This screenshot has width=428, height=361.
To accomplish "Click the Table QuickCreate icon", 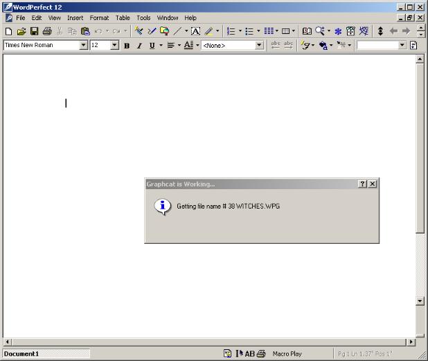I will coord(286,31).
